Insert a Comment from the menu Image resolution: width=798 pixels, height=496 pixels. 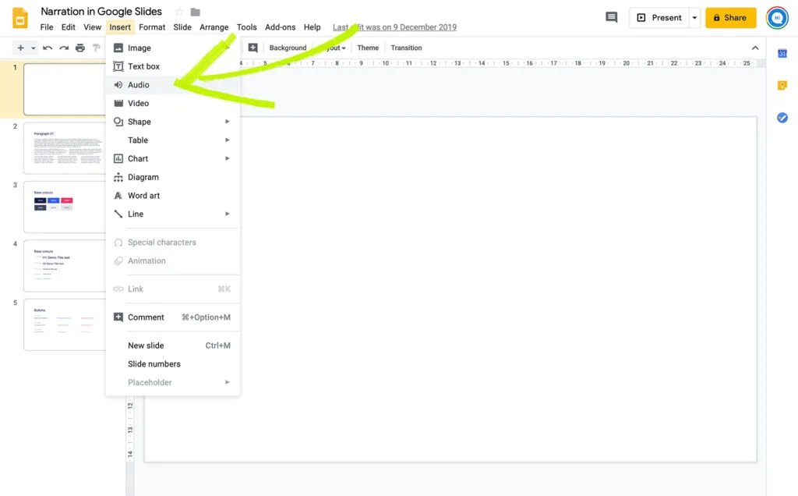(172, 317)
